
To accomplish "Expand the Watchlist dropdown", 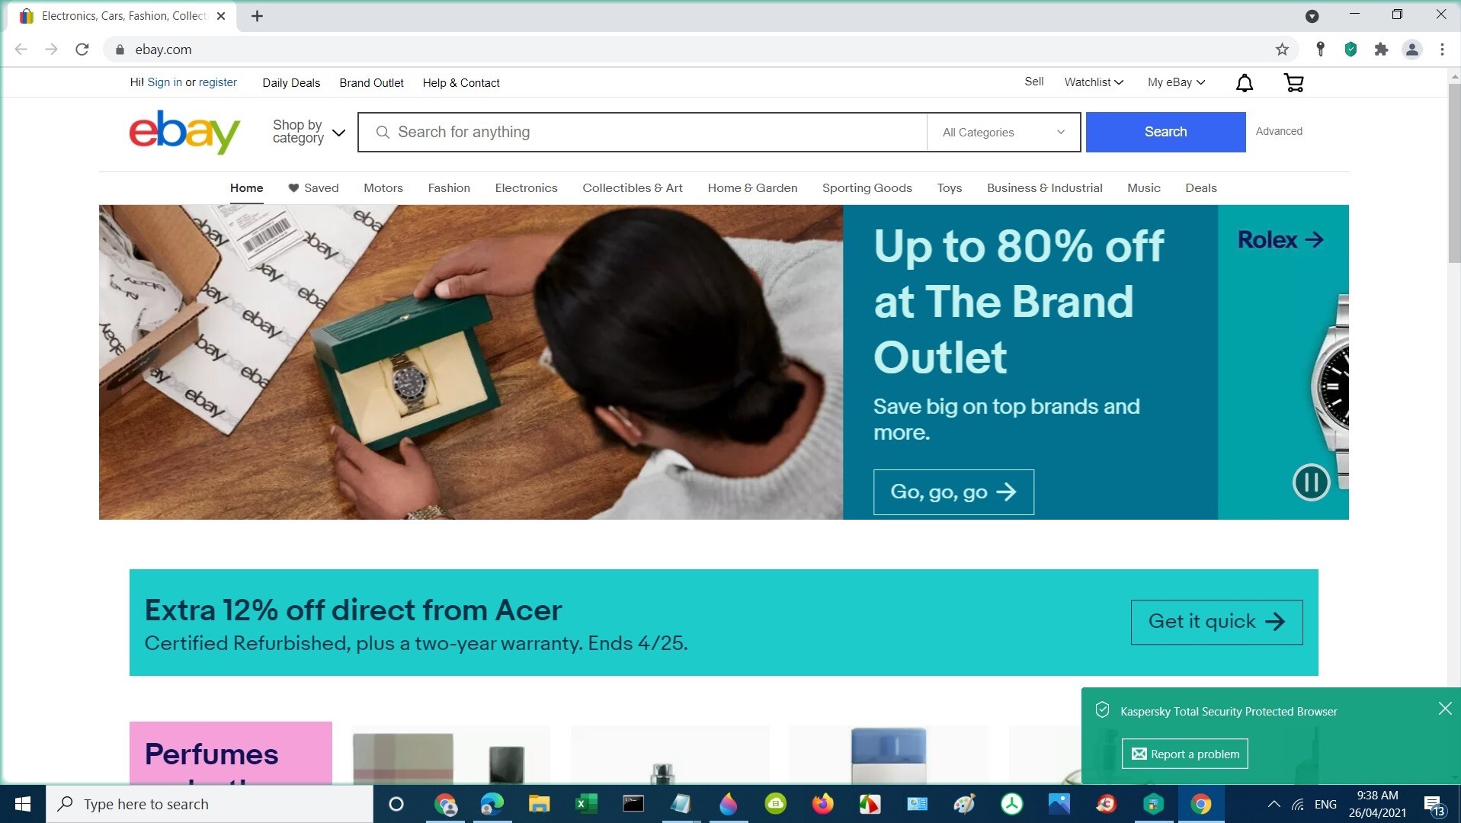I will 1094,82.
